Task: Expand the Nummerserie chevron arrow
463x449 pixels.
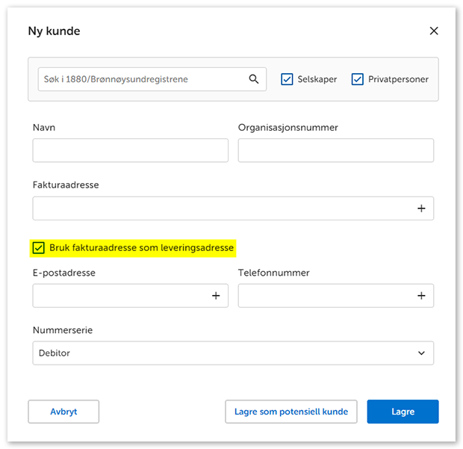Action: point(421,353)
